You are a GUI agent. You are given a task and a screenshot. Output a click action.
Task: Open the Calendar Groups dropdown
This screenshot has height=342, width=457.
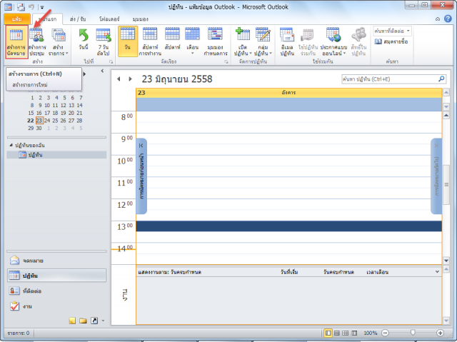pyautogui.click(x=263, y=41)
